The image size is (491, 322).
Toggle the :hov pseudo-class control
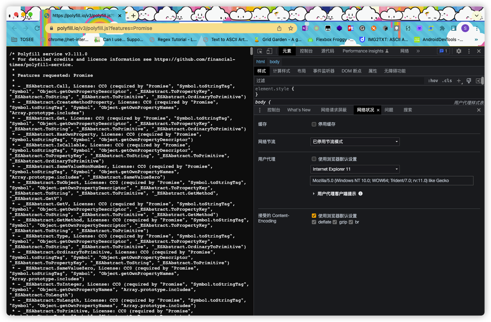(433, 80)
